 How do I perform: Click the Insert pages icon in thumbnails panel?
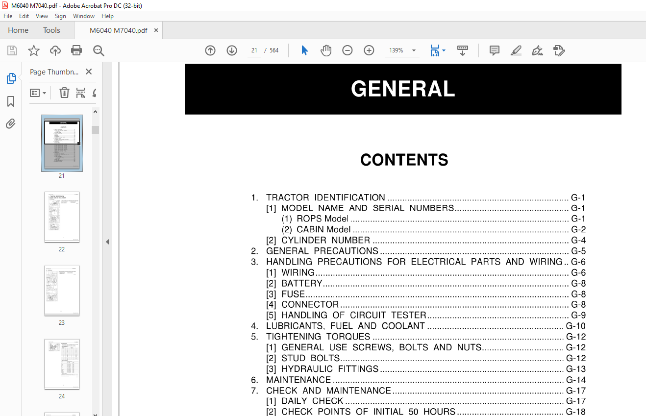point(80,93)
